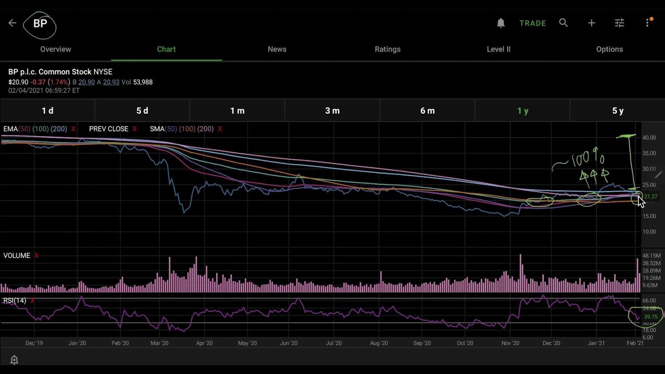Remove the PREV CLOSE indicator
The image size is (665, 374).
(135, 129)
